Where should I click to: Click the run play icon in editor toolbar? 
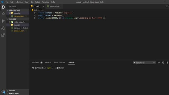[x=167, y=6]
